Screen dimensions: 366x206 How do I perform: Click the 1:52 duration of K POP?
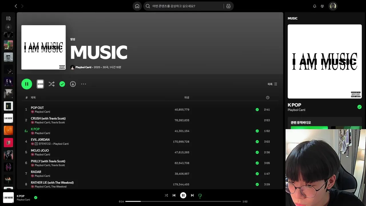tap(267, 131)
